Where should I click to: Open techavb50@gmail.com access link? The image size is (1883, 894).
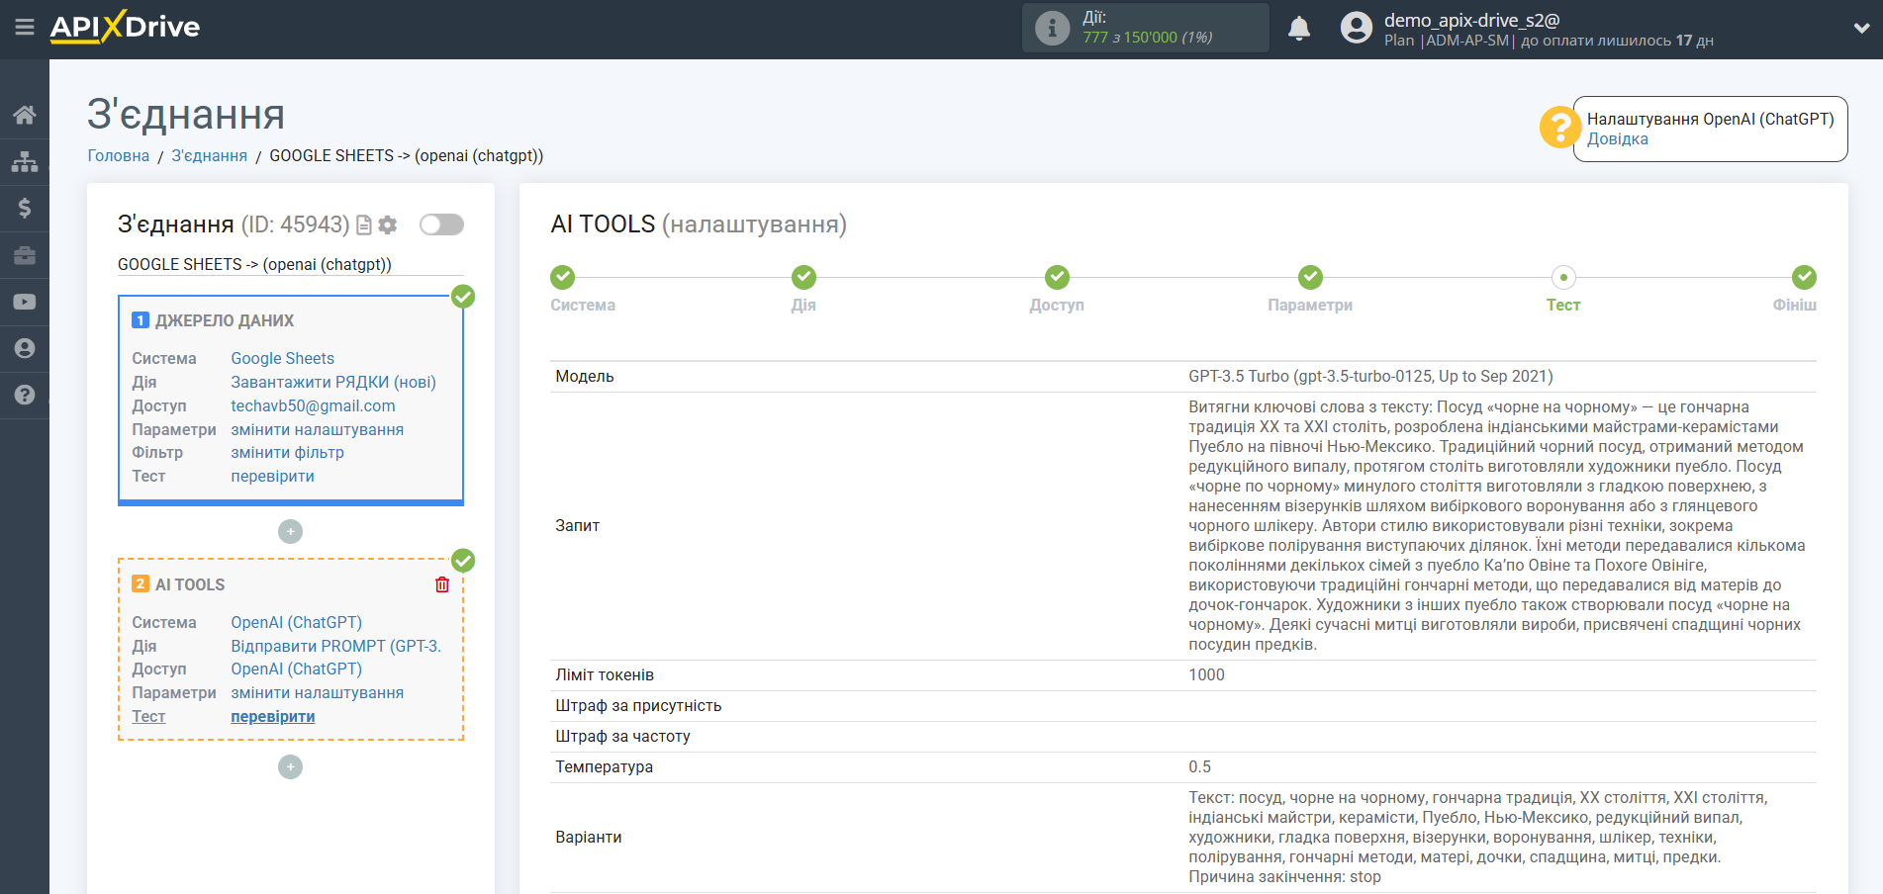click(313, 406)
